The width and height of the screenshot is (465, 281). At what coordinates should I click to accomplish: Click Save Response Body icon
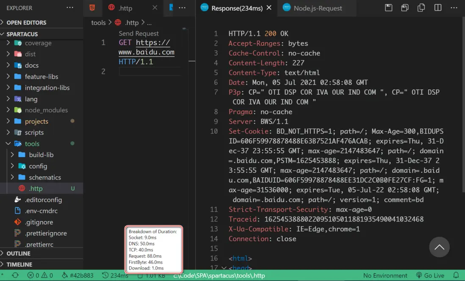(x=405, y=8)
